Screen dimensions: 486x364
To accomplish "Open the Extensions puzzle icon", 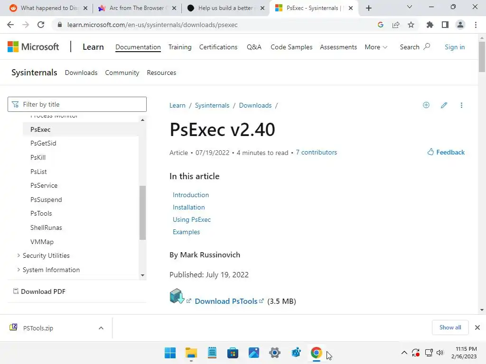I will (430, 25).
